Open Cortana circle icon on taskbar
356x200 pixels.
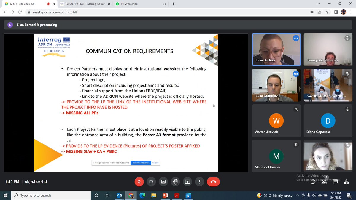click(x=96, y=195)
